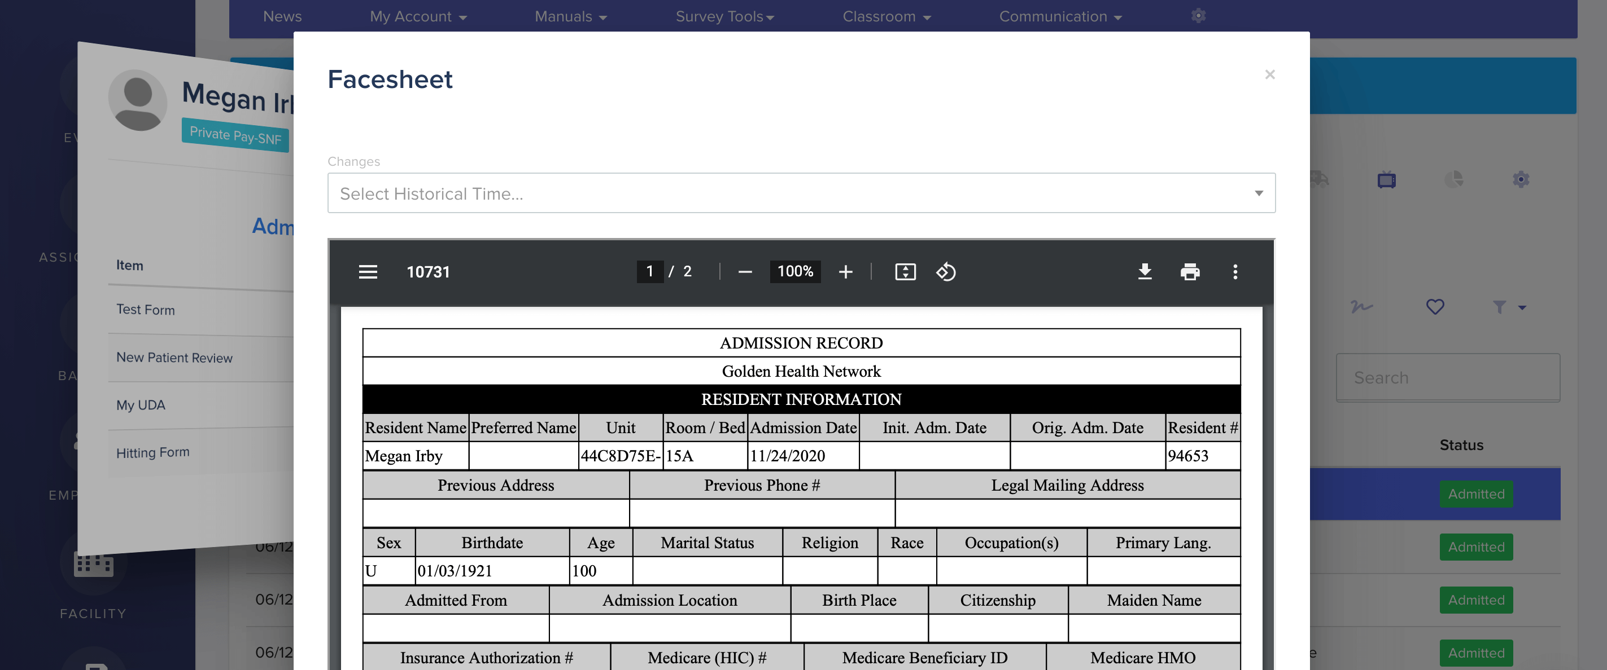Print the admission record document
Viewport: 1607px width, 670px height.
(1190, 272)
